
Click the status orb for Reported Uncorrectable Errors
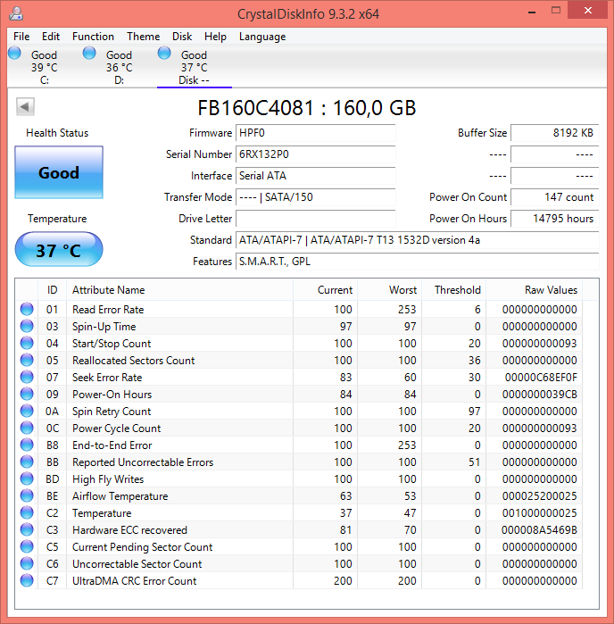(x=27, y=462)
